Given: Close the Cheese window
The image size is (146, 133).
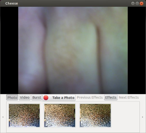Looking at the screenshot, I should pyautogui.click(x=142, y=3).
